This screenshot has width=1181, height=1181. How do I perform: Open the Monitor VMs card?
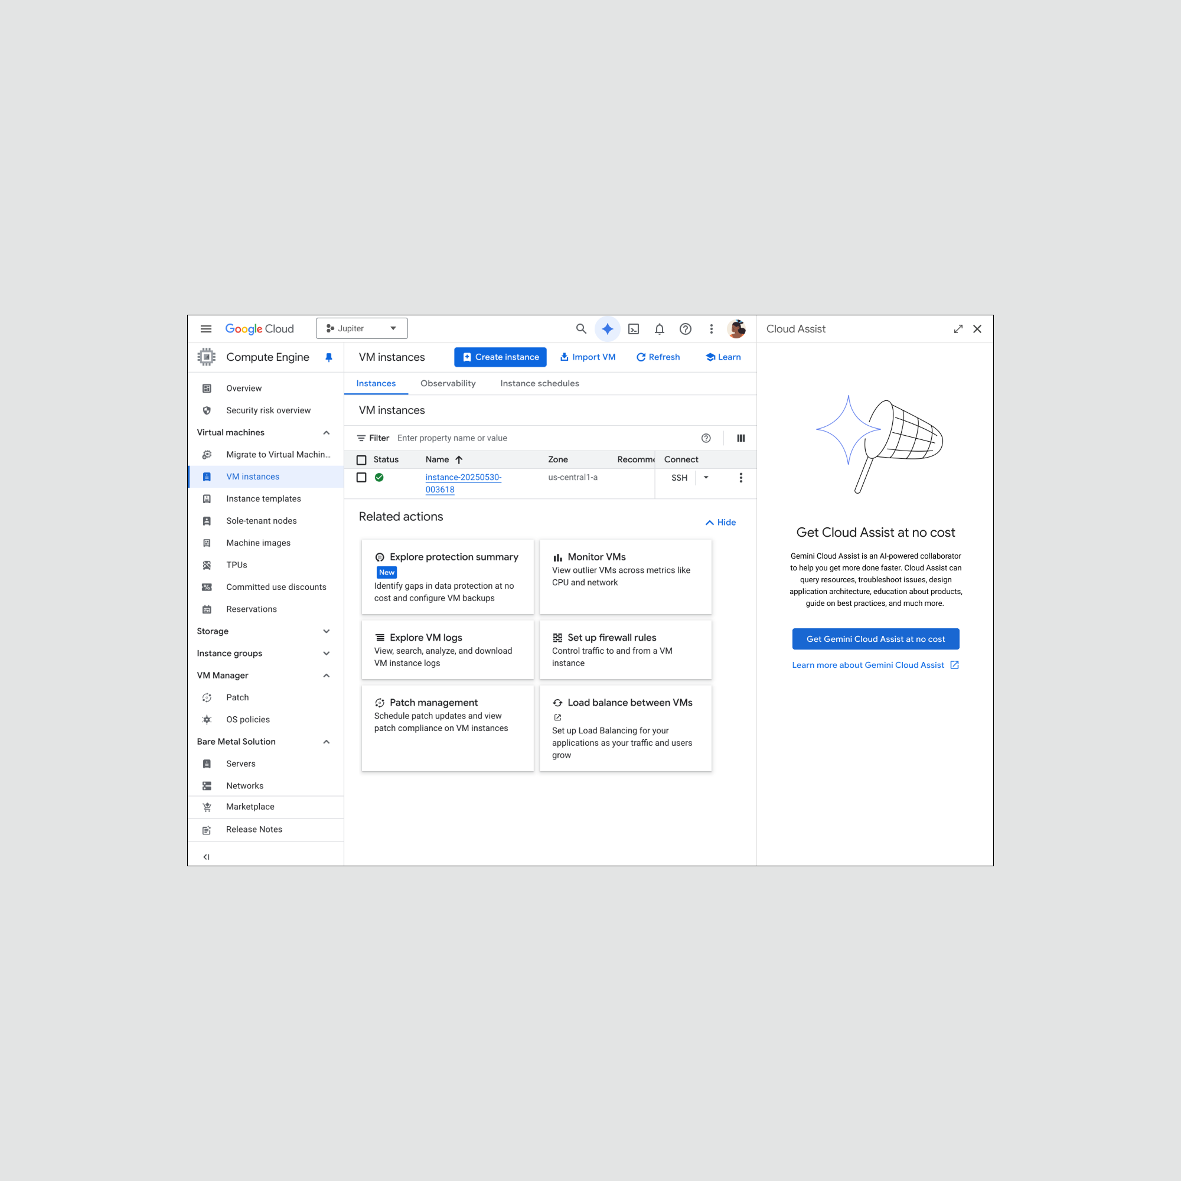click(625, 576)
